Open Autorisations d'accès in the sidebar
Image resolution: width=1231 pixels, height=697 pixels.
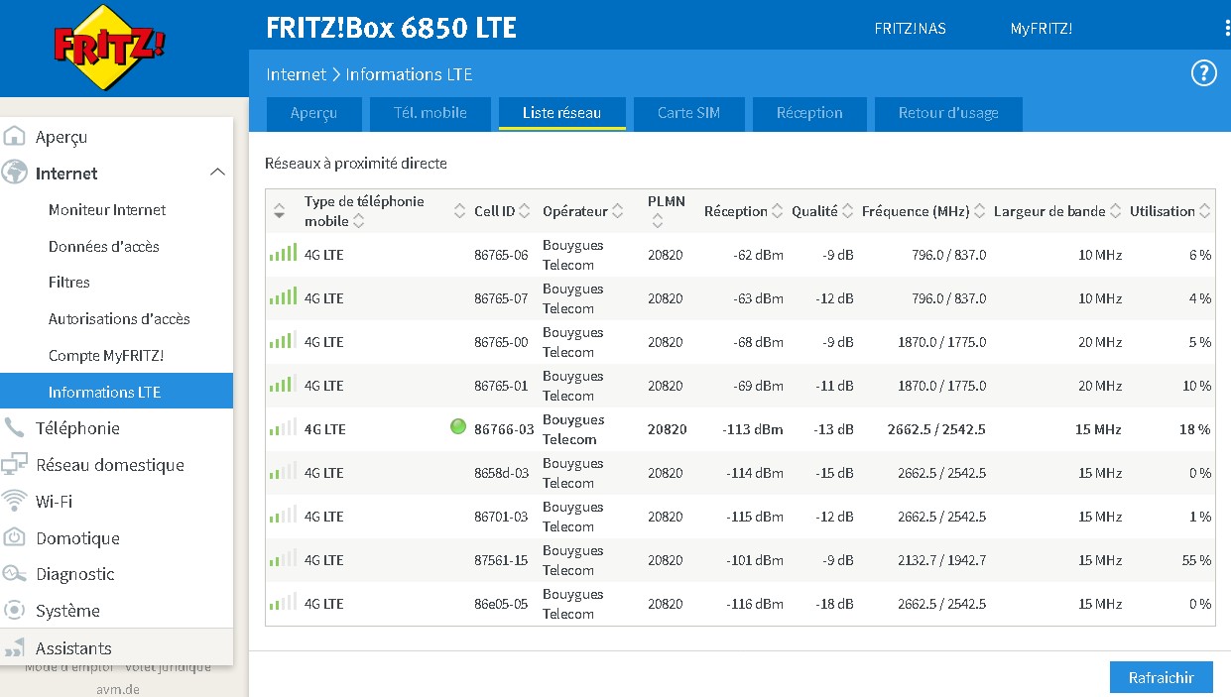click(119, 319)
